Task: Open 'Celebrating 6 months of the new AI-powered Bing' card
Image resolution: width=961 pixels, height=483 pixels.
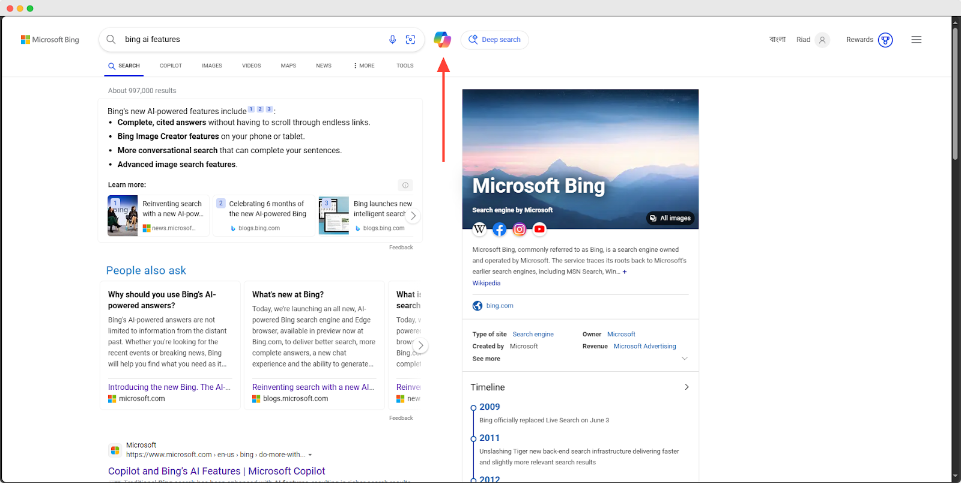Action: click(264, 216)
